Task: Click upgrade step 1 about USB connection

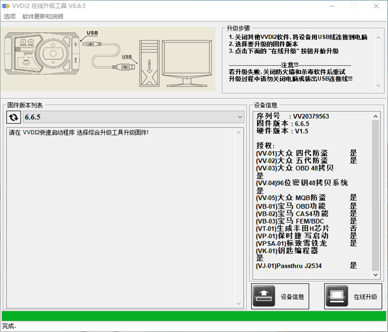Action: [298, 37]
